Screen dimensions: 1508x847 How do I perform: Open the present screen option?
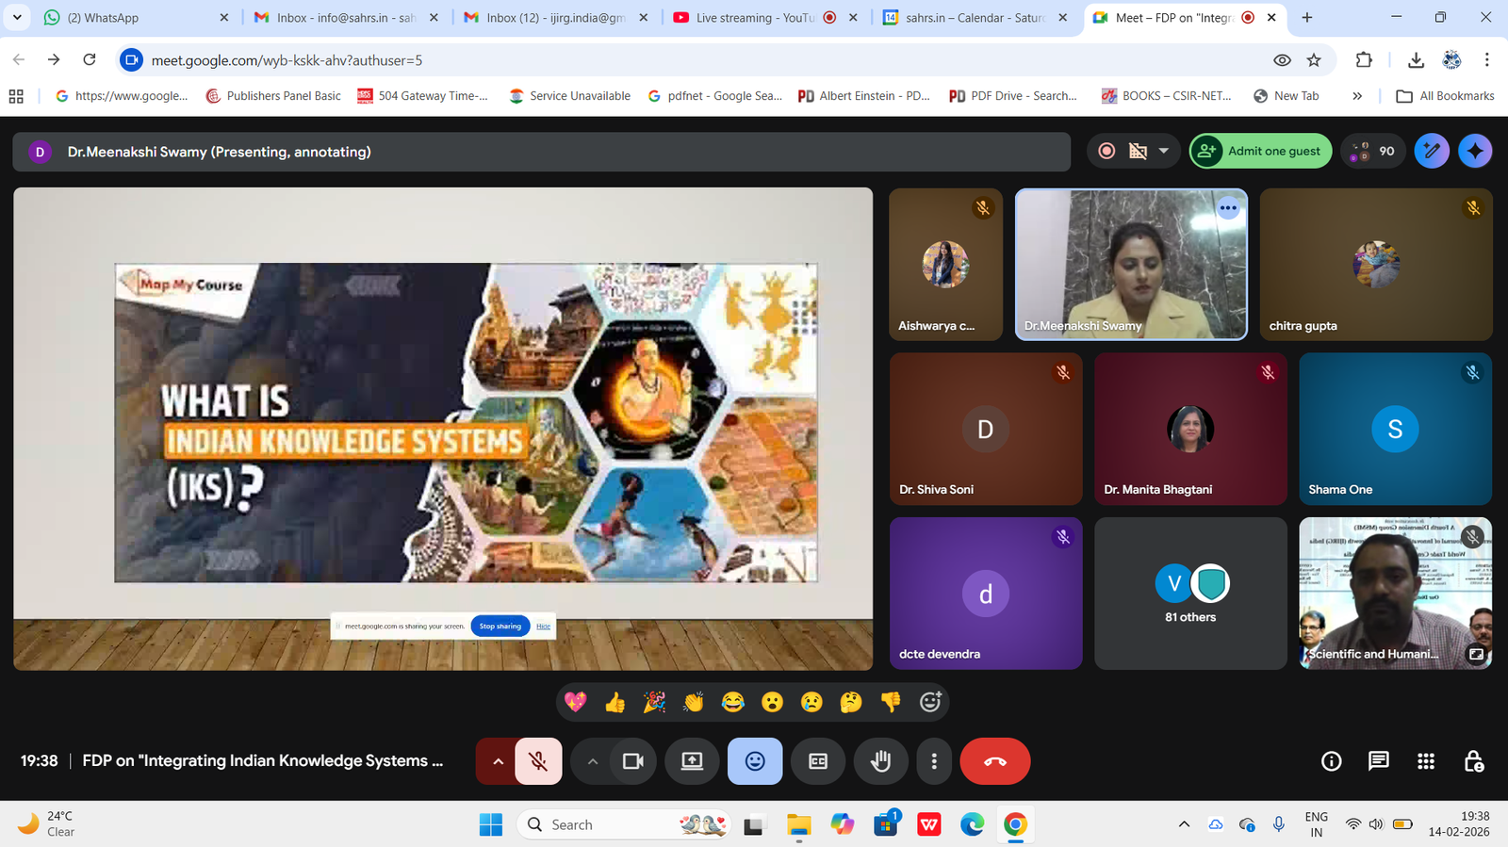[692, 761]
